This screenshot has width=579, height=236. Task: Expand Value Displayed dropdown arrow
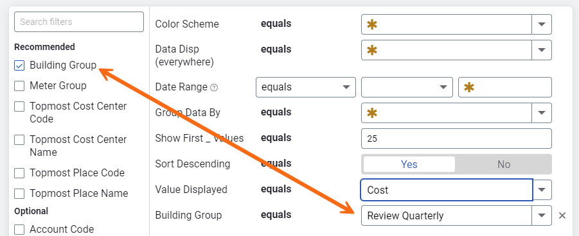[x=542, y=190]
